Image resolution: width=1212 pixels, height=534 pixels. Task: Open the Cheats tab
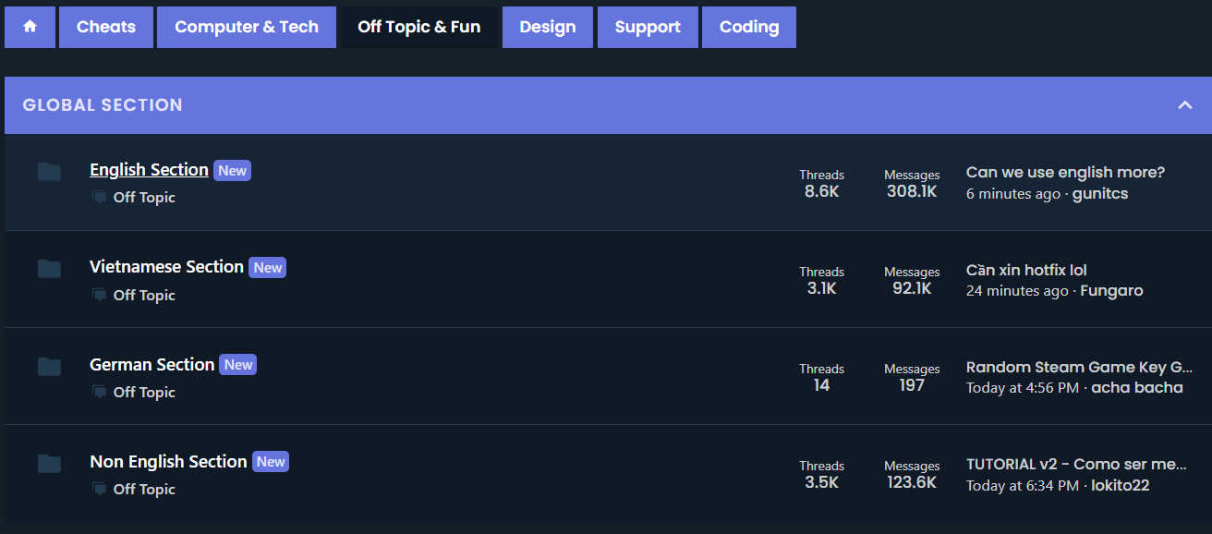105,27
